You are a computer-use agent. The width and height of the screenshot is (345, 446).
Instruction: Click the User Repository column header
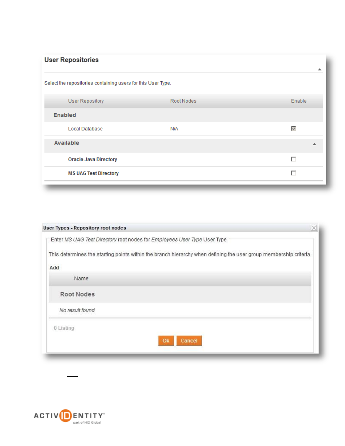tap(86, 101)
